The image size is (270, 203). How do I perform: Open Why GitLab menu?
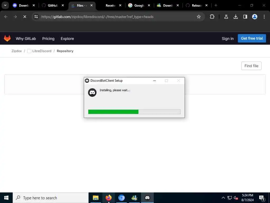point(26,39)
